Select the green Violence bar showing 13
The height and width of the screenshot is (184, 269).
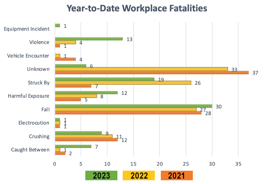click(89, 39)
